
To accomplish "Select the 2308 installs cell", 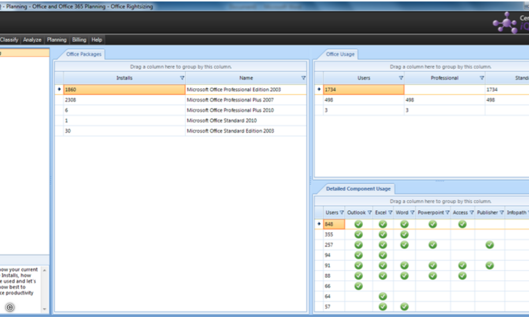I will coord(124,100).
